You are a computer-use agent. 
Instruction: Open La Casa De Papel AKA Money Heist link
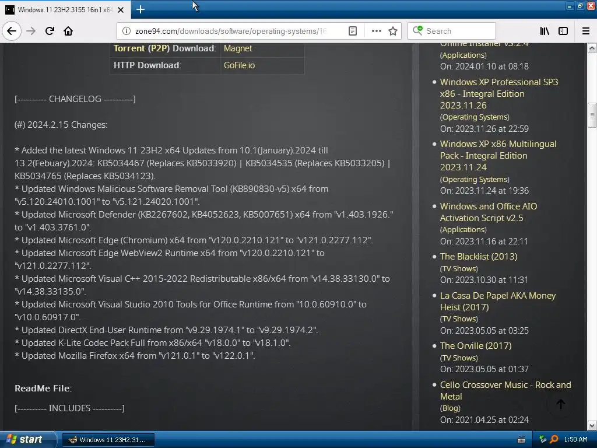tap(498, 301)
